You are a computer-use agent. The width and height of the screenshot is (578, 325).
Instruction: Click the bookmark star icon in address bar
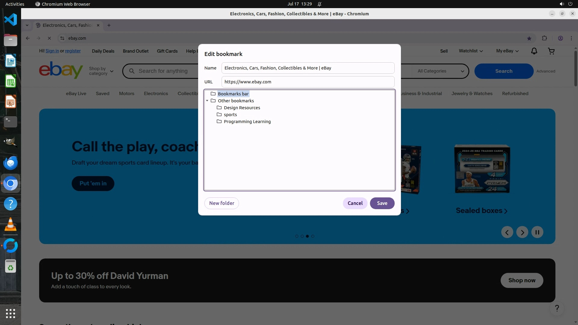point(529,38)
